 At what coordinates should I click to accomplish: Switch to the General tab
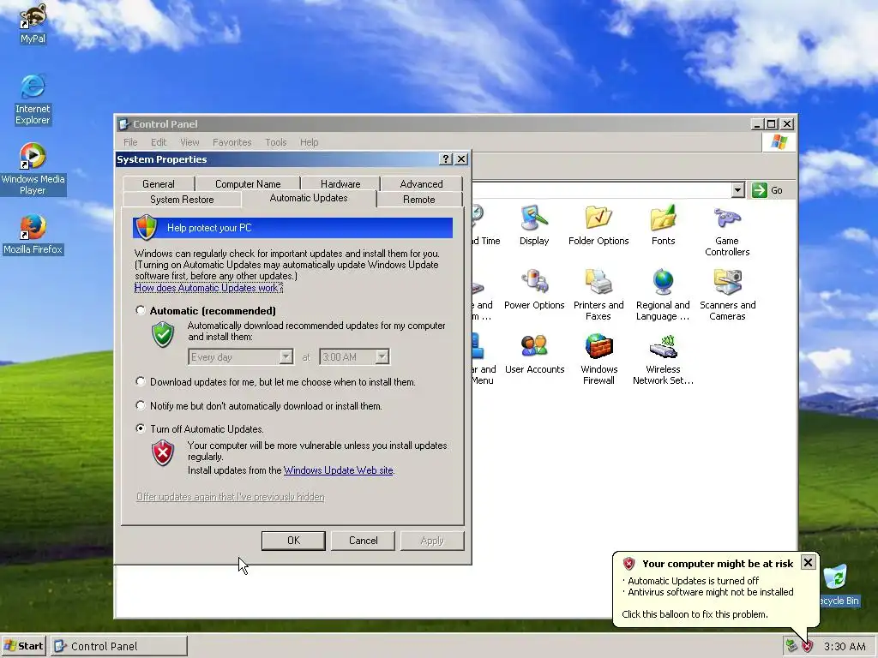click(x=159, y=184)
